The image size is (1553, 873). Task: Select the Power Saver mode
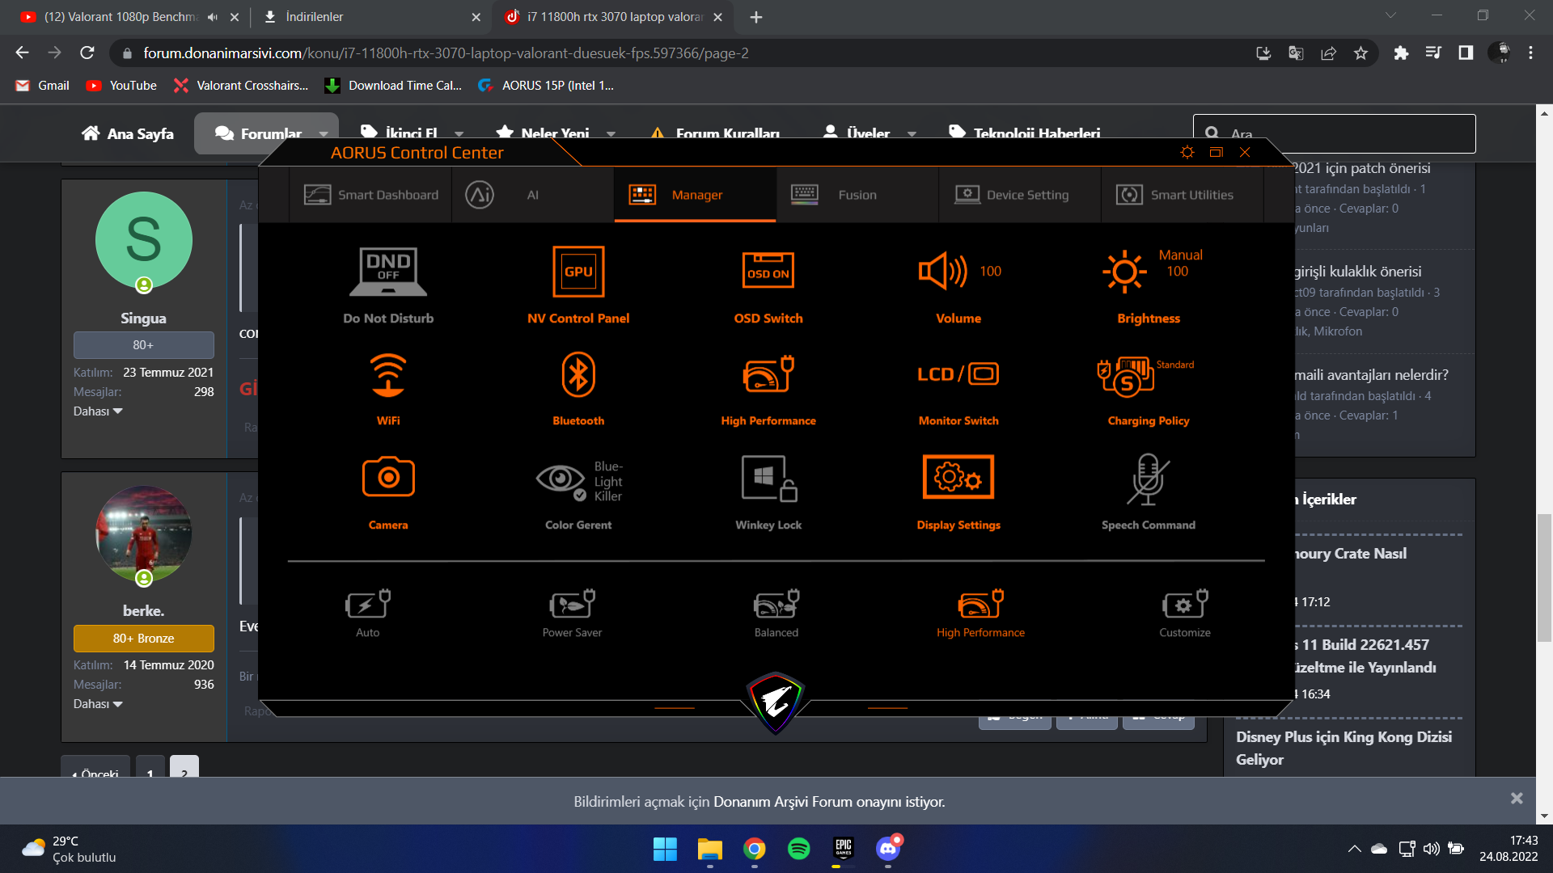tap(572, 613)
